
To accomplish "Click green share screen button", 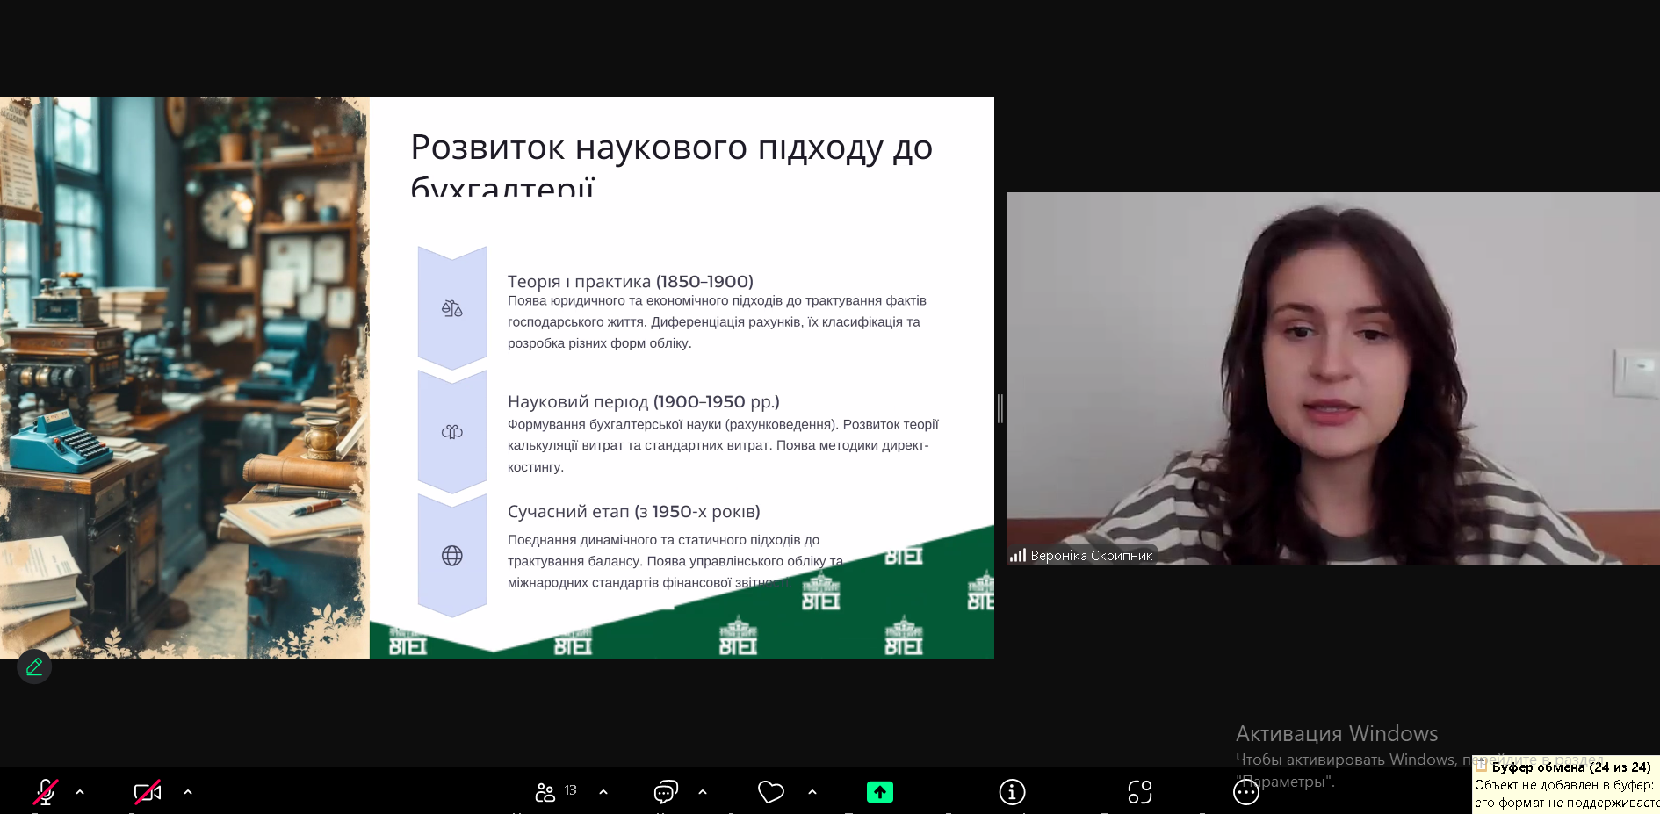I will coord(879,792).
